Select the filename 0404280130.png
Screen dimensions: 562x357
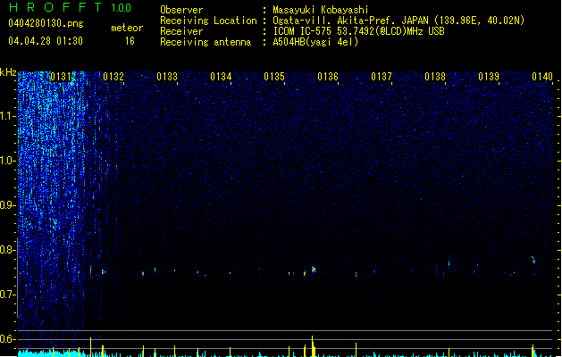pyautogui.click(x=46, y=23)
